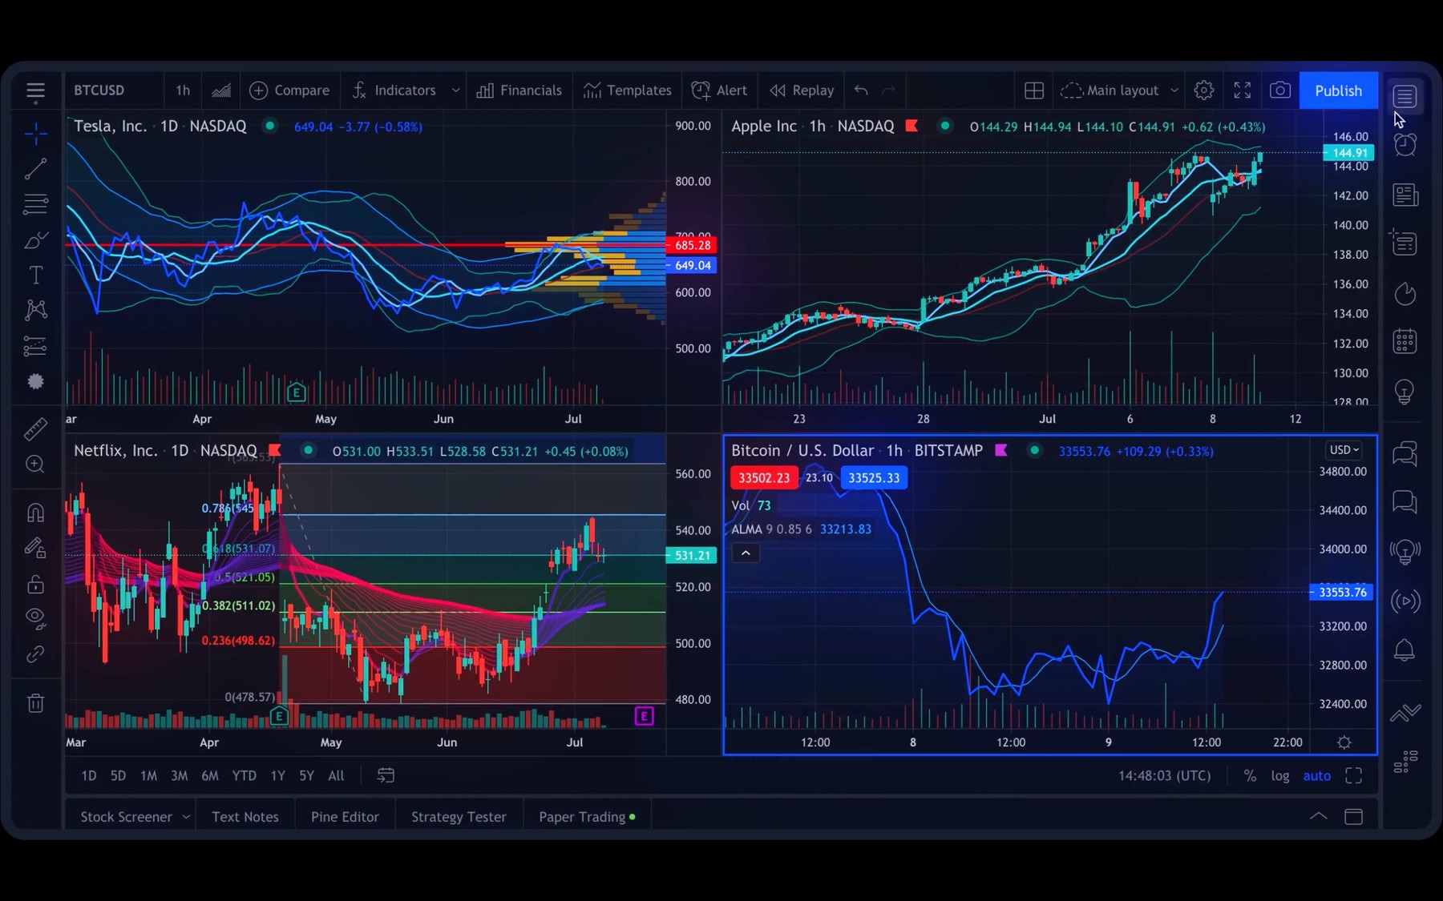Open chart style candles icon
1443x901 pixels.
pyautogui.click(x=221, y=91)
